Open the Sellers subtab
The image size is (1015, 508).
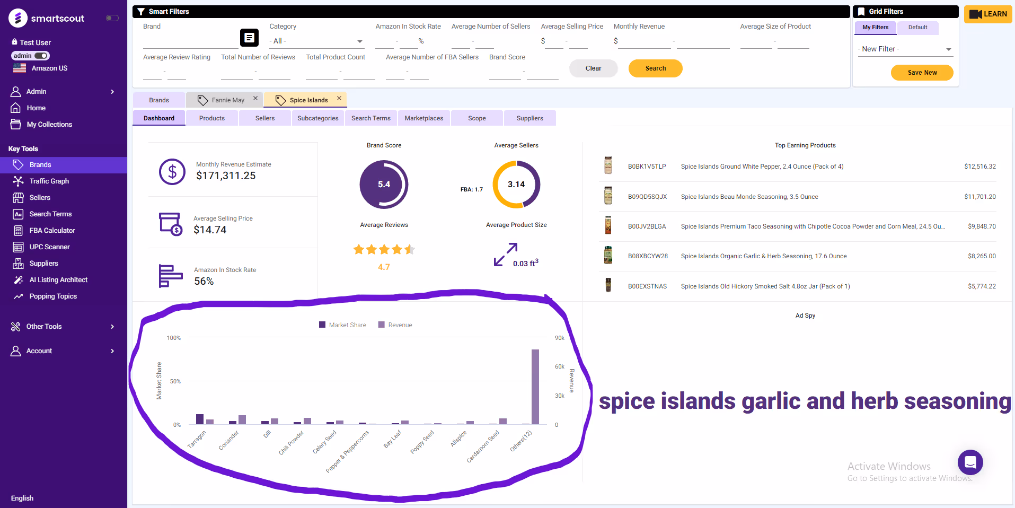tap(265, 118)
